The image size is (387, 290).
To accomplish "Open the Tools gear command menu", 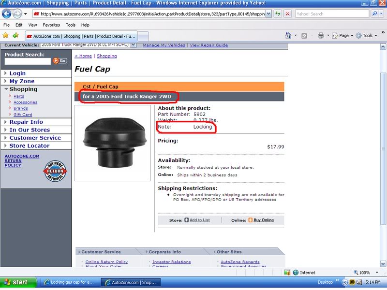I will (x=366, y=36).
